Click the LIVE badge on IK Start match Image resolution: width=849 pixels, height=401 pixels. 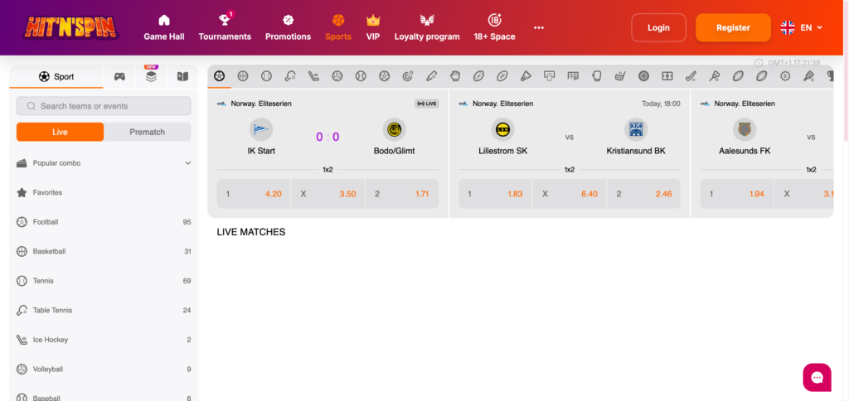[427, 104]
